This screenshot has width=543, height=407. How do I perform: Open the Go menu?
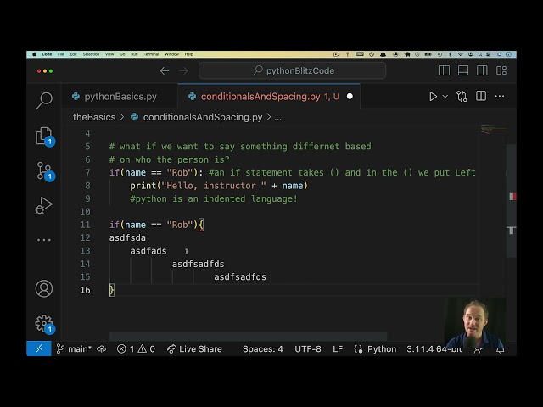click(x=122, y=54)
